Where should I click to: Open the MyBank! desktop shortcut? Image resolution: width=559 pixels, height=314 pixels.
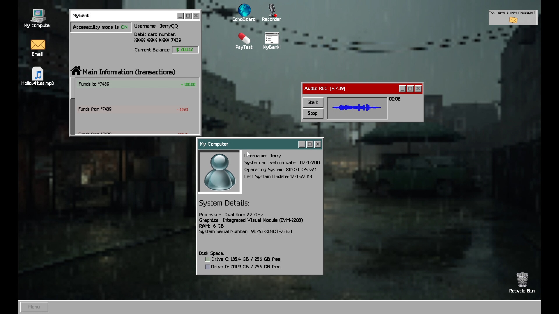[x=272, y=38]
